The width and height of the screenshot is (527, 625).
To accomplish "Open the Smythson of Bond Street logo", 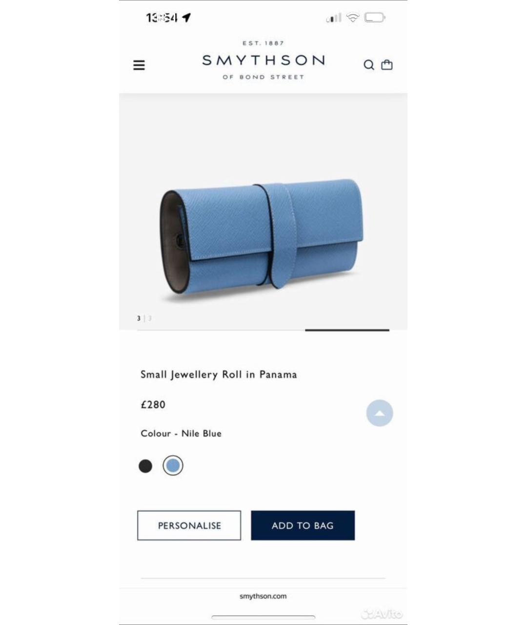I will (263, 60).
